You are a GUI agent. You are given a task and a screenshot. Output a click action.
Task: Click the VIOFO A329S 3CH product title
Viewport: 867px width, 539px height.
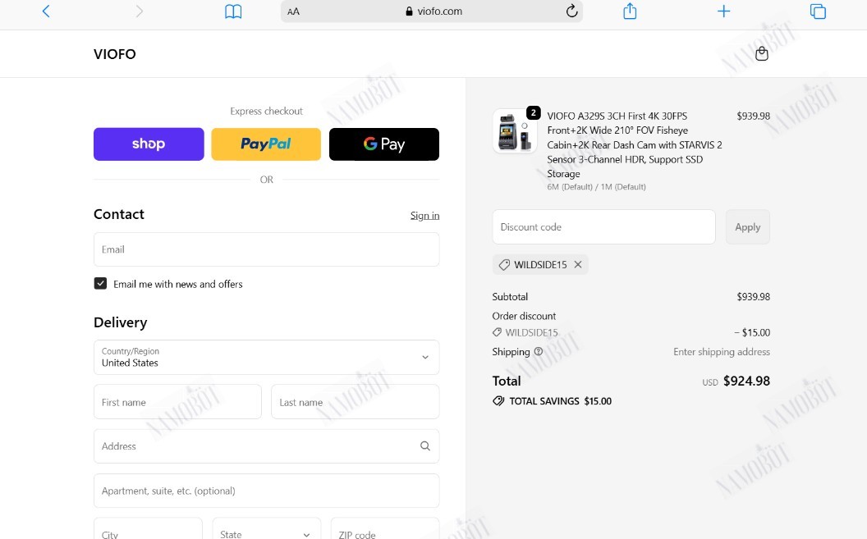point(634,144)
